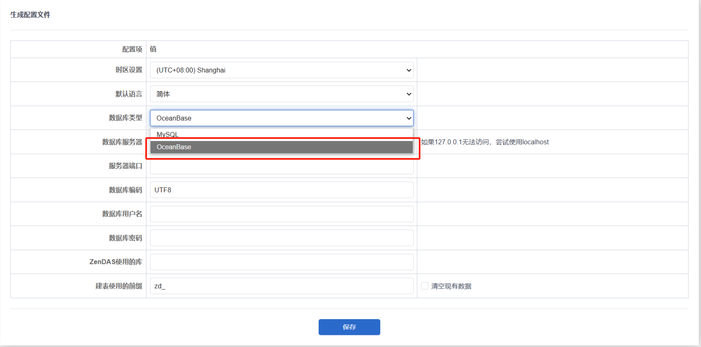The width and height of the screenshot is (701, 347).
Task: Click the 数据库类型 row label
Action: tap(125, 118)
